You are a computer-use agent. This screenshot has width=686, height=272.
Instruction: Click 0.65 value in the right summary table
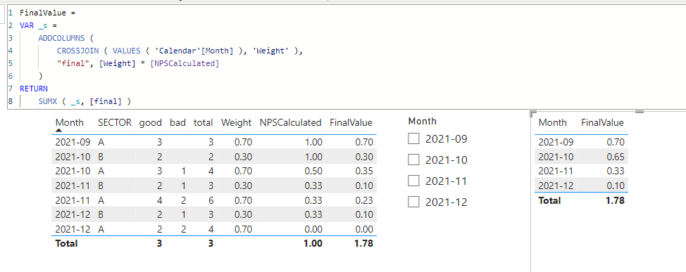click(616, 156)
